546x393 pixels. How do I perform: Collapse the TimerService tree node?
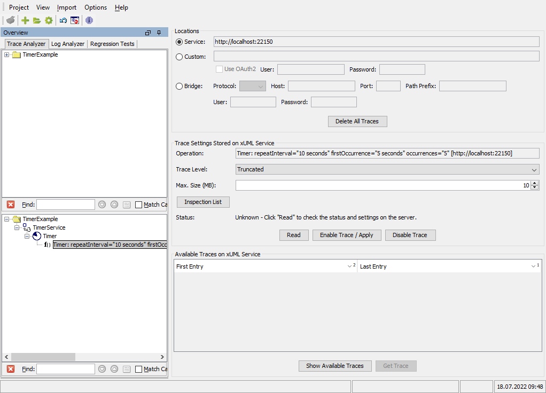(x=17, y=227)
